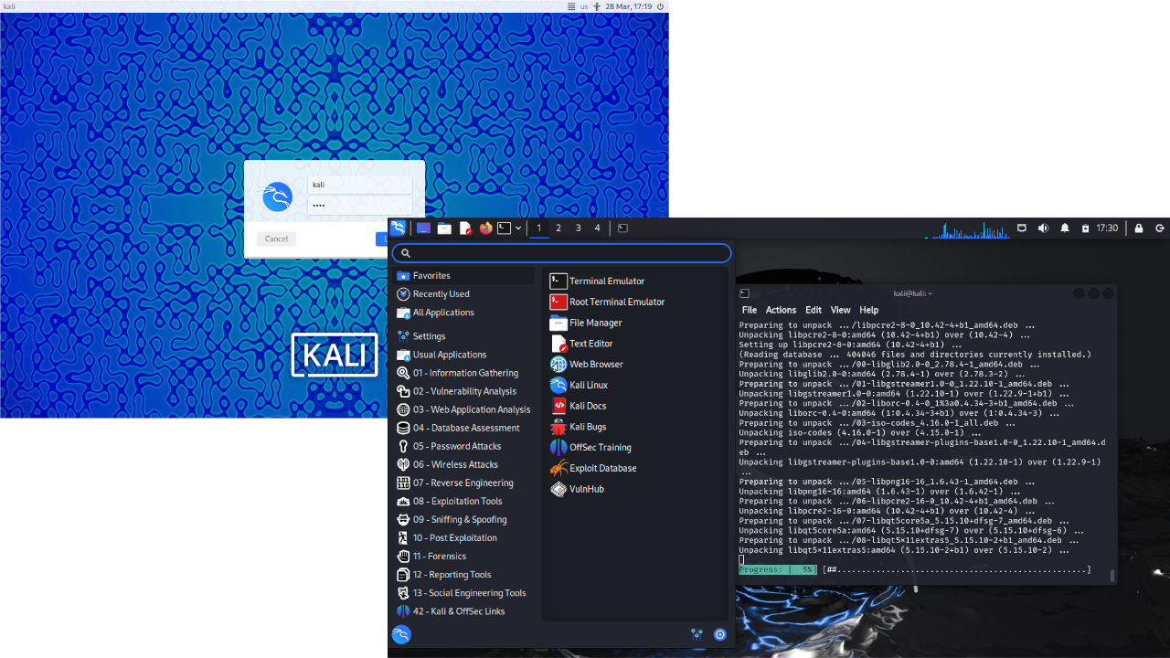Open Kali Bugs in favorites
Screen dimensions: 1170x658
[636, 427]
